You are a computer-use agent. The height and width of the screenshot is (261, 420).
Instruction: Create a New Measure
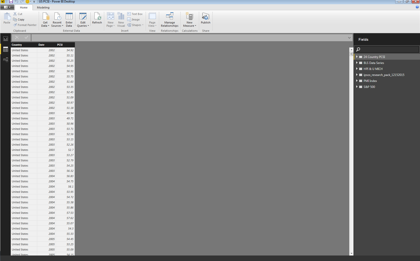(x=190, y=20)
